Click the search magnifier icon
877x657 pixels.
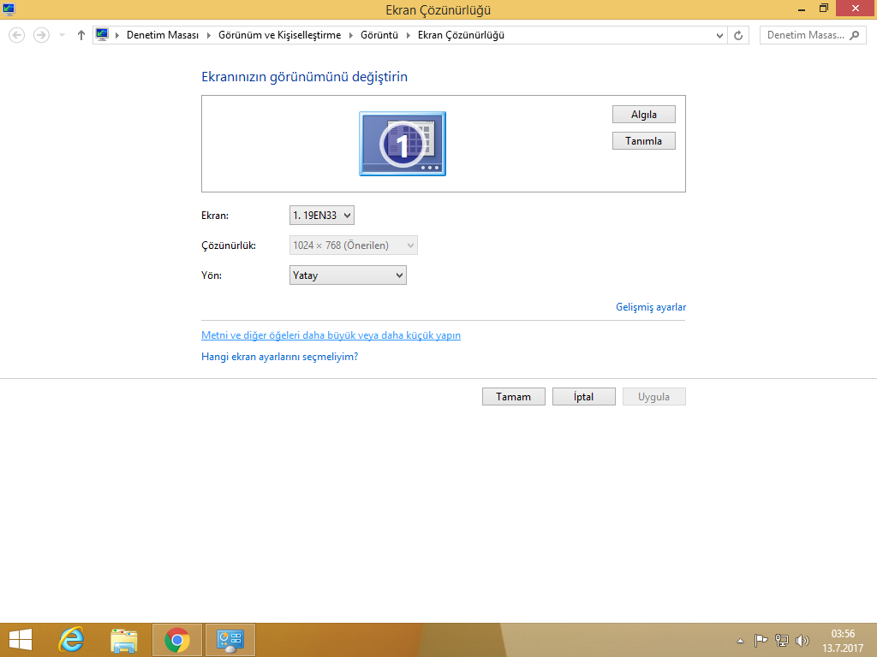pos(854,35)
